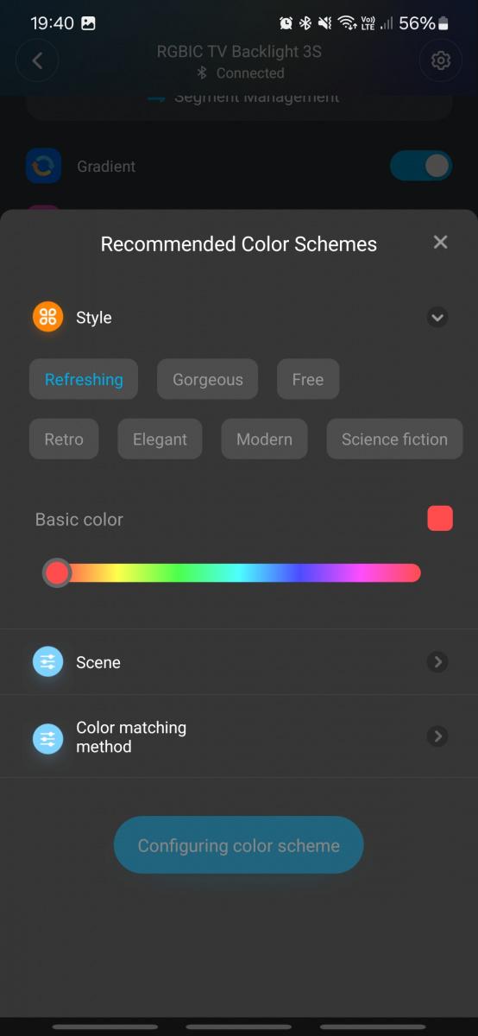
Task: Tap the orange Style icon
Action: (x=47, y=317)
